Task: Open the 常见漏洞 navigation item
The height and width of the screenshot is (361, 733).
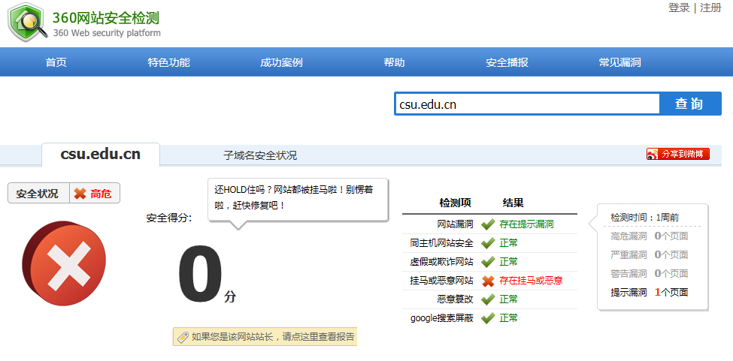Action: 619,62
